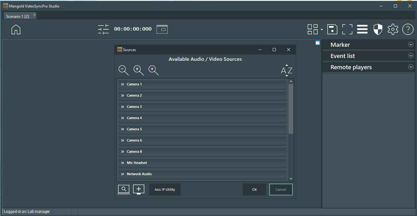This screenshot has height=216, width=417.
Task: Open settings with the gear icon
Action: coord(393,29)
